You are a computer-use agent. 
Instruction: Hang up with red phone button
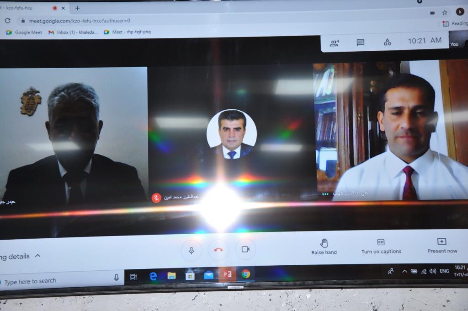pos(218,250)
